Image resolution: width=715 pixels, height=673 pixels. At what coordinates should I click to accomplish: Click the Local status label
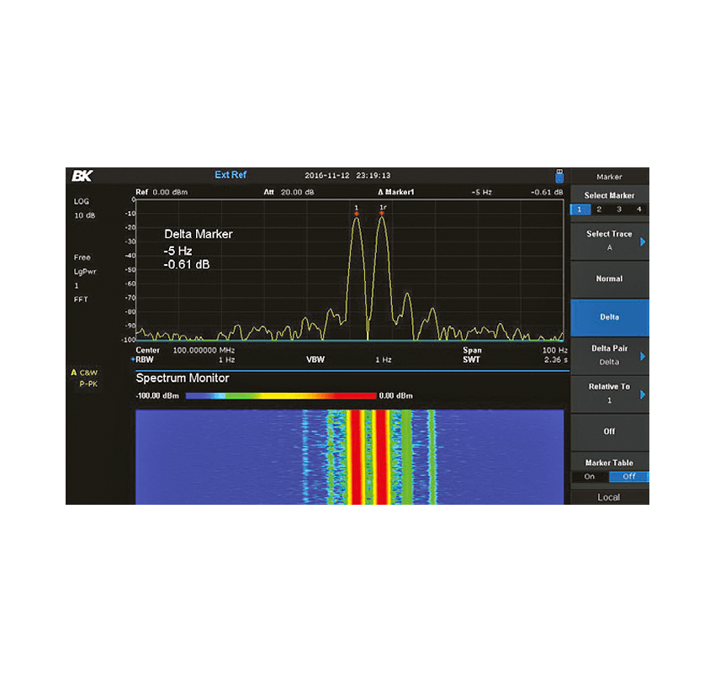click(x=609, y=497)
